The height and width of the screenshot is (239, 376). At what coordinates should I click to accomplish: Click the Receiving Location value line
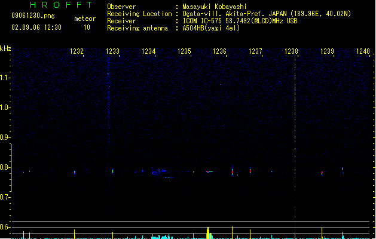(267, 14)
